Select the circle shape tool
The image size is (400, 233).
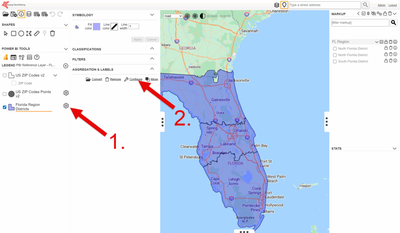(x=21, y=34)
